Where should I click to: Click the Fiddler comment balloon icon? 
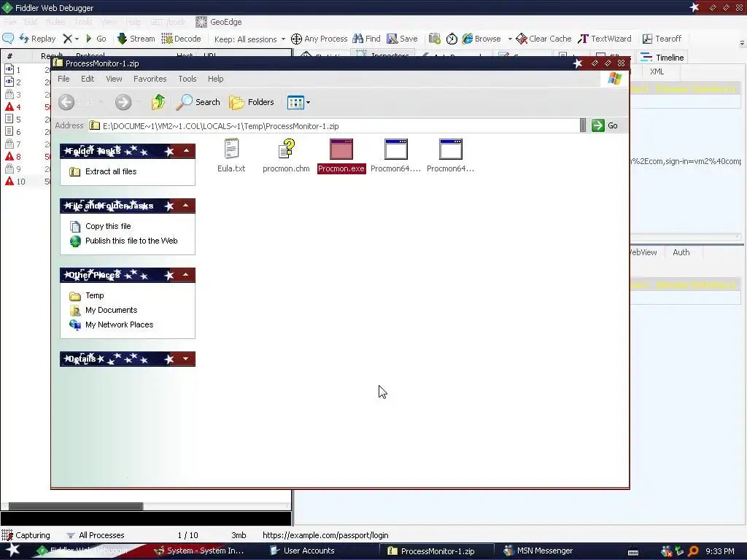pos(8,39)
